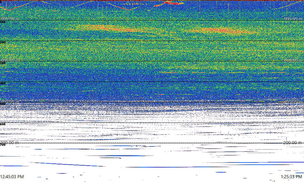304x182 pixels.
Task: Select the 400 depth line label
Action: click(x=3, y=83)
